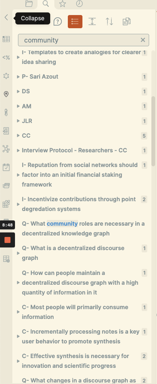Stop recording with the orange square button
Image resolution: width=157 pixels, height=384 pixels.
tap(7, 240)
